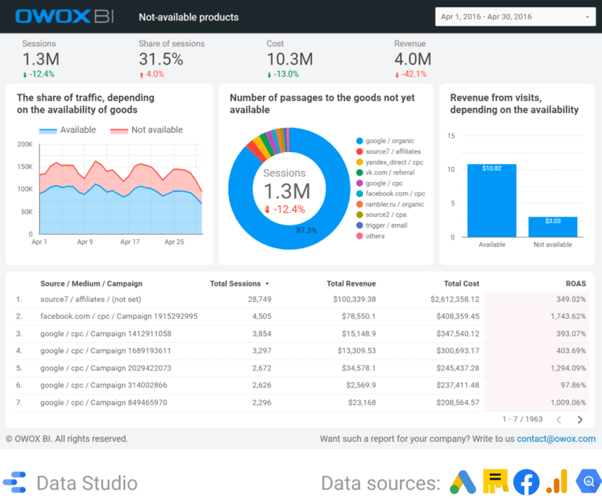Click the OWOX BI logo
Screen dimensions: 602x503
click(x=64, y=17)
